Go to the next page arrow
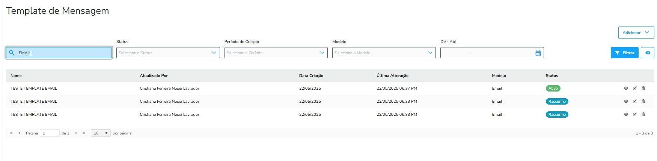The image size is (657, 161). [76, 133]
